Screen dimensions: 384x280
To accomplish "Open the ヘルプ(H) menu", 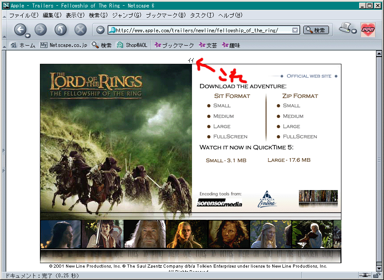I will [230, 15].
